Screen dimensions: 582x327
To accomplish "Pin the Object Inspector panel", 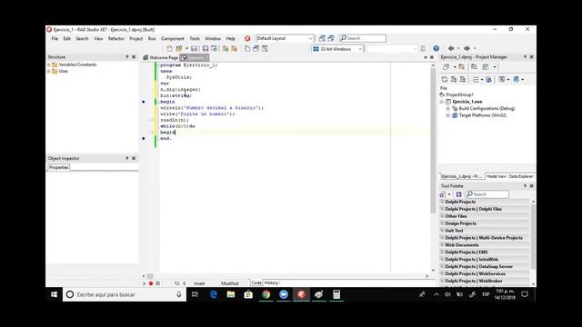I will (x=127, y=158).
